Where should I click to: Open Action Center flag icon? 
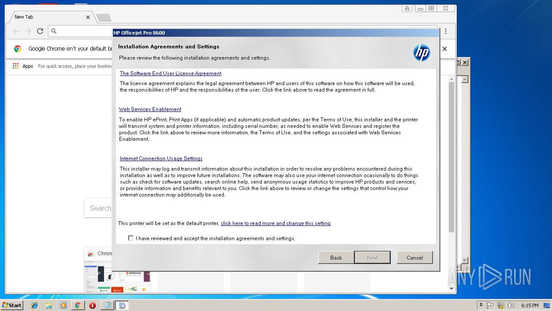pyautogui.click(x=490, y=305)
